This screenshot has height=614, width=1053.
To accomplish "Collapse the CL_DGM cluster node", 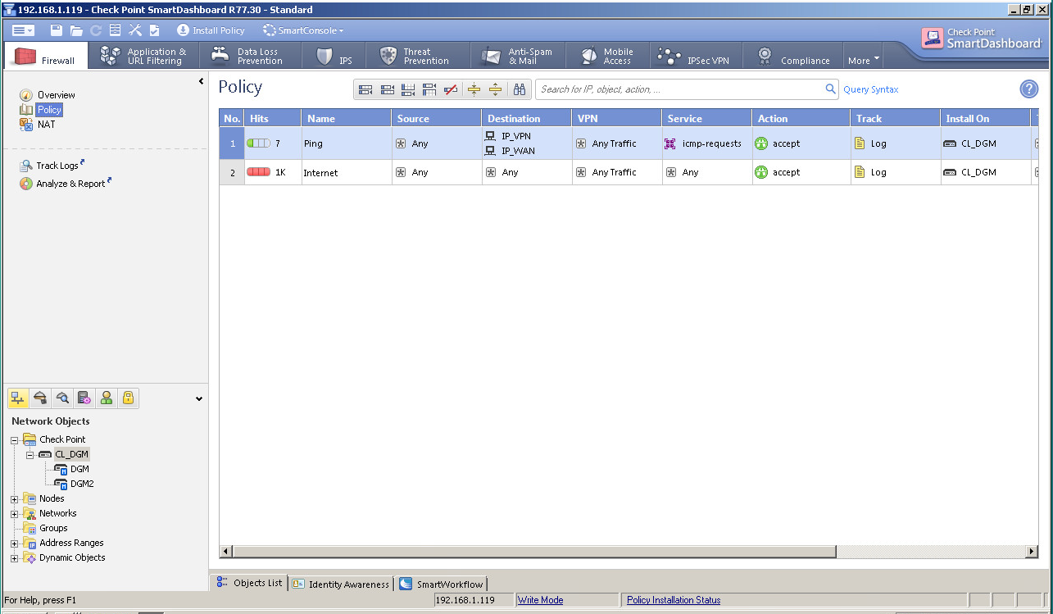I will [30, 454].
